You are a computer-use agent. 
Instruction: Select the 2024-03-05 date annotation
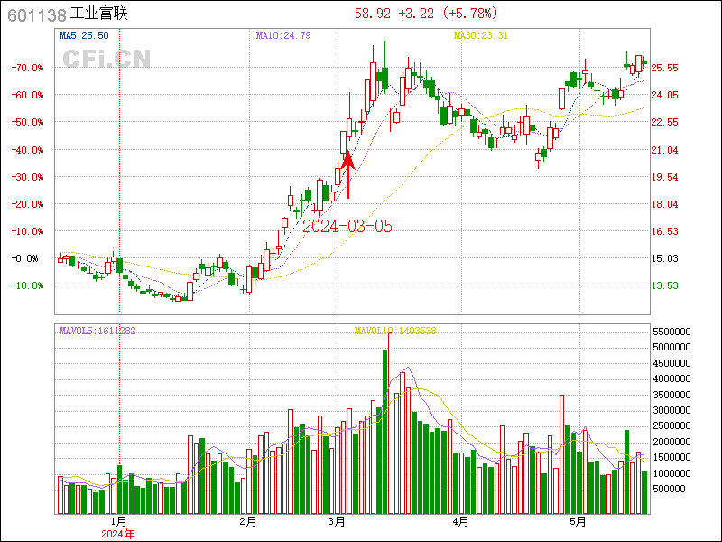click(347, 227)
